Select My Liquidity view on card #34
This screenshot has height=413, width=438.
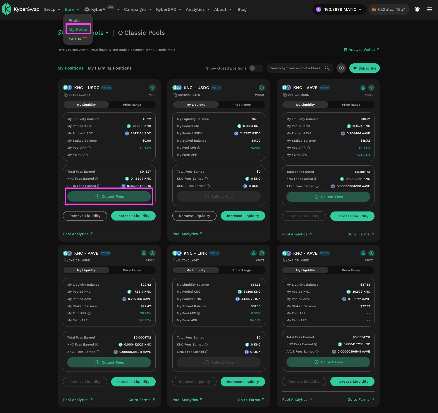[x=86, y=105]
